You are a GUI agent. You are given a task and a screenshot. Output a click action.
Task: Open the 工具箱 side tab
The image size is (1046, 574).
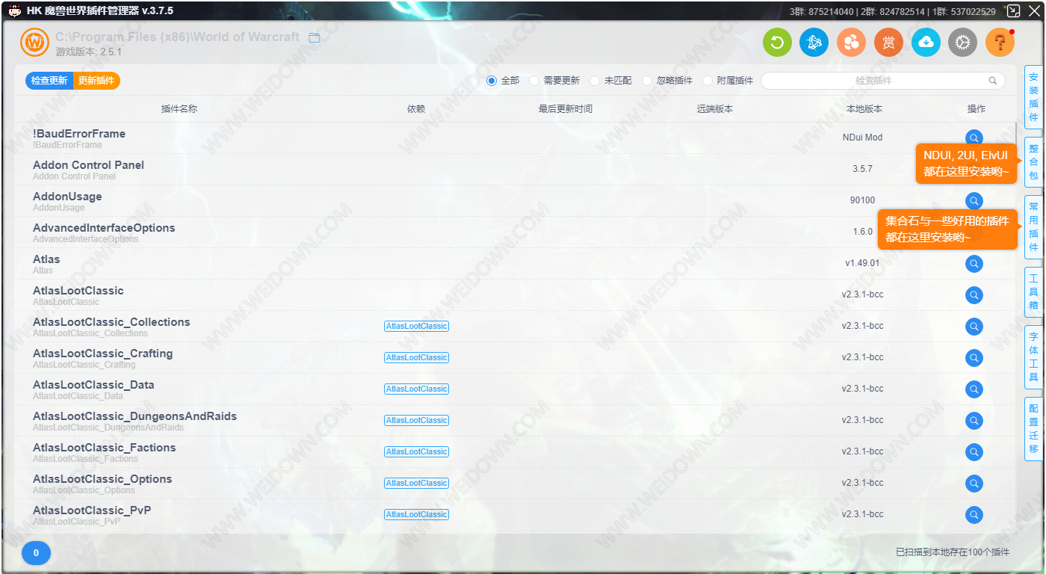tap(1033, 291)
